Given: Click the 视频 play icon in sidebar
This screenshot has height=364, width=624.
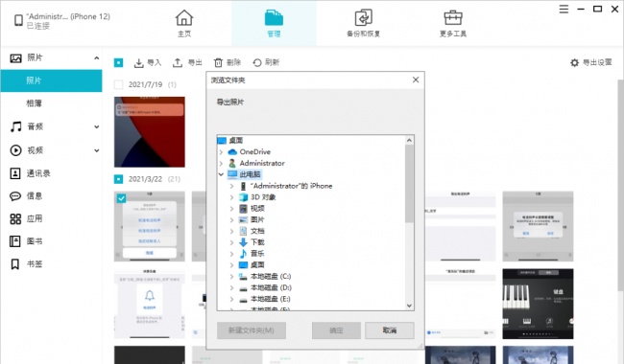Looking at the screenshot, I should click(15, 150).
